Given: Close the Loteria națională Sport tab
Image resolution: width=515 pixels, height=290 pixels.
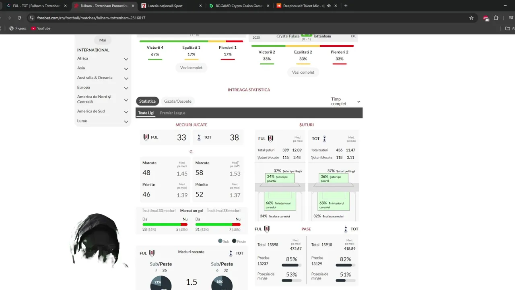Looking at the screenshot, I should tap(200, 6).
